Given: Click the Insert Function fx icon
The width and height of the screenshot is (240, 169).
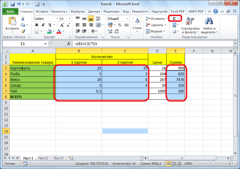Looking at the screenshot, I should pos(69,44).
